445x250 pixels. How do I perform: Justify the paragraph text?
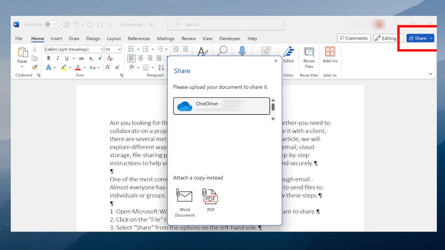(159, 58)
